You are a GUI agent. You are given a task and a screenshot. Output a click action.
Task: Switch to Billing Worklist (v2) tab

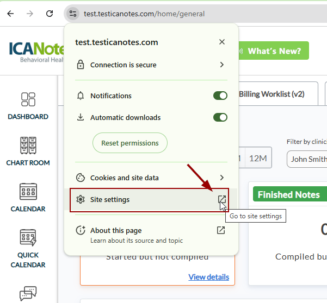[272, 94]
